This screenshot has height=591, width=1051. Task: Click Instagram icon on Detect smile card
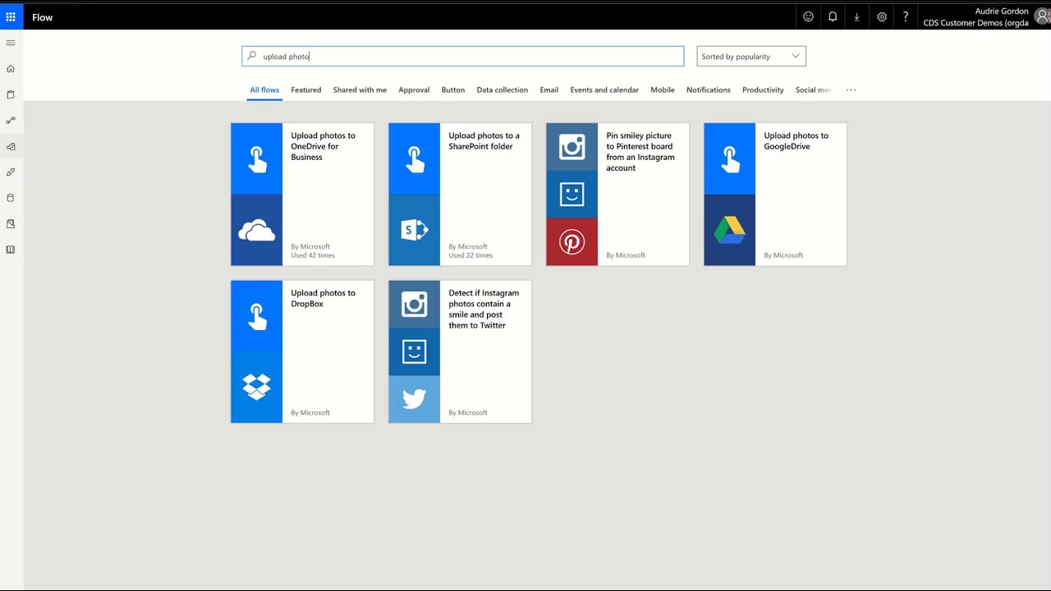[x=415, y=305]
